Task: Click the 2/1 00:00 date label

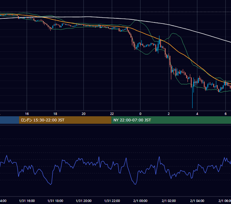Action: (140, 201)
